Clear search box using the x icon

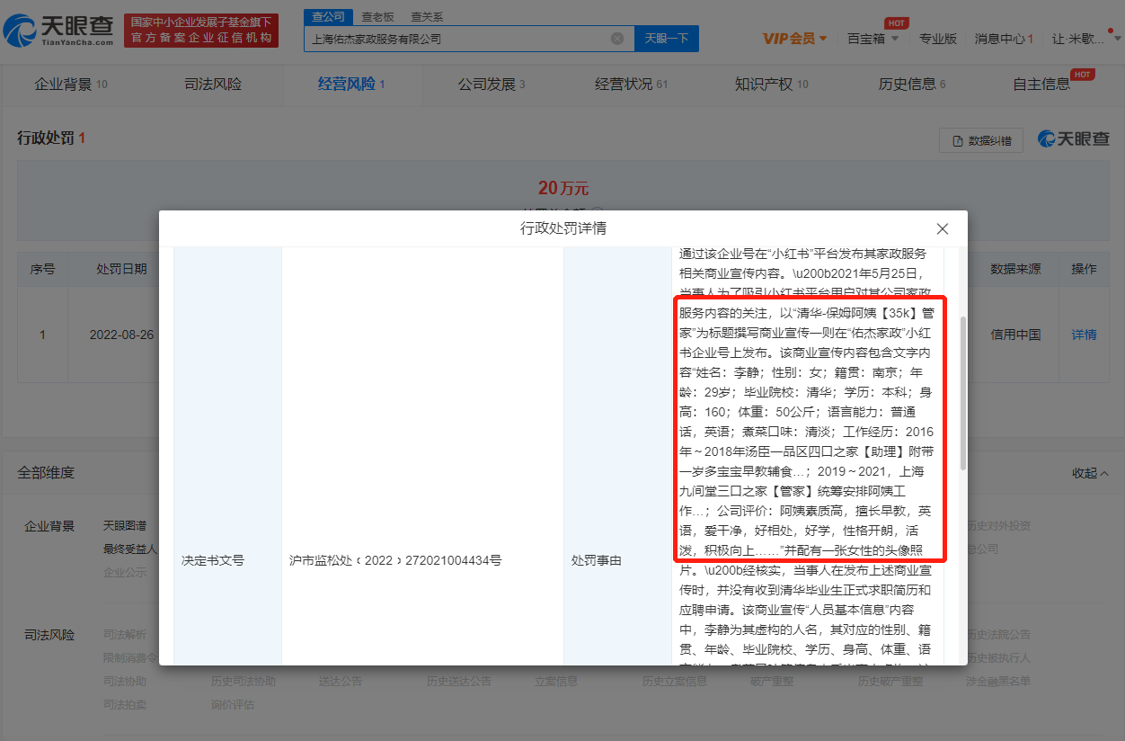[616, 38]
